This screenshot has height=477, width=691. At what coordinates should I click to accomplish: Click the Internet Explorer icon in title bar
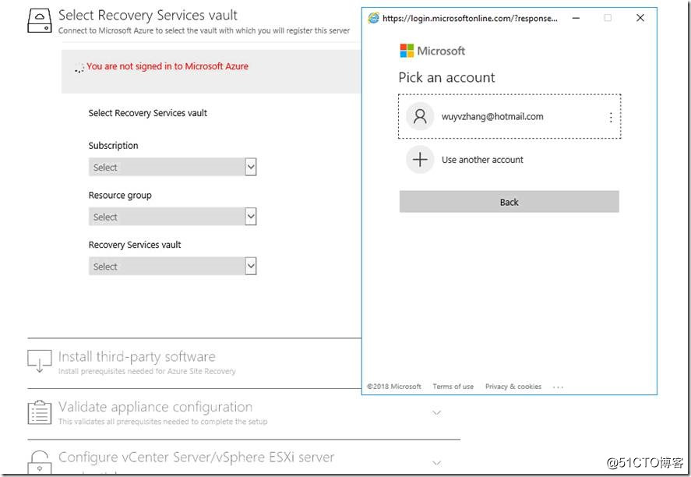373,18
